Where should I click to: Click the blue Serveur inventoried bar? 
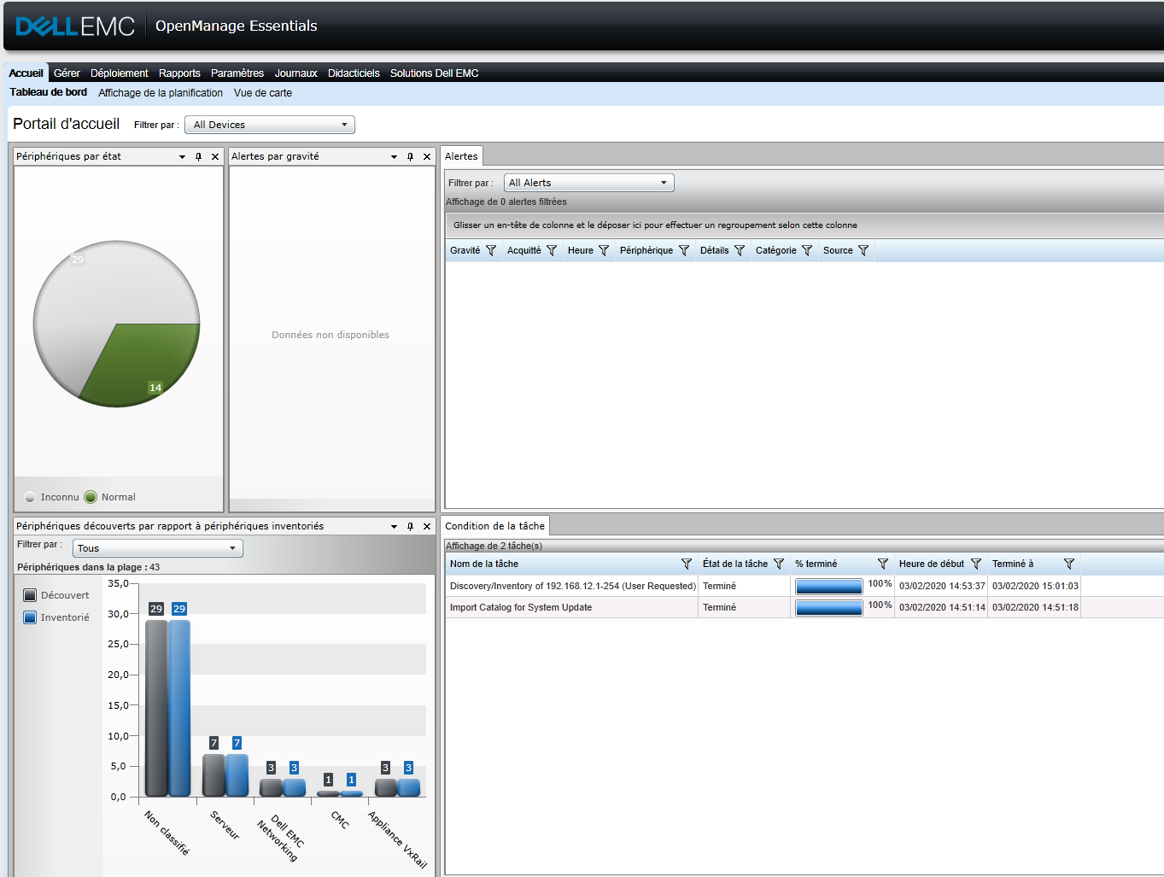(237, 775)
